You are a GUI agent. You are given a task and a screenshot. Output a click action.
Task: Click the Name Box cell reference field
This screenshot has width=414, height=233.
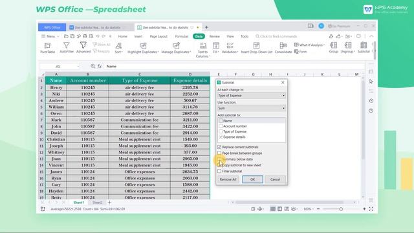pos(60,66)
